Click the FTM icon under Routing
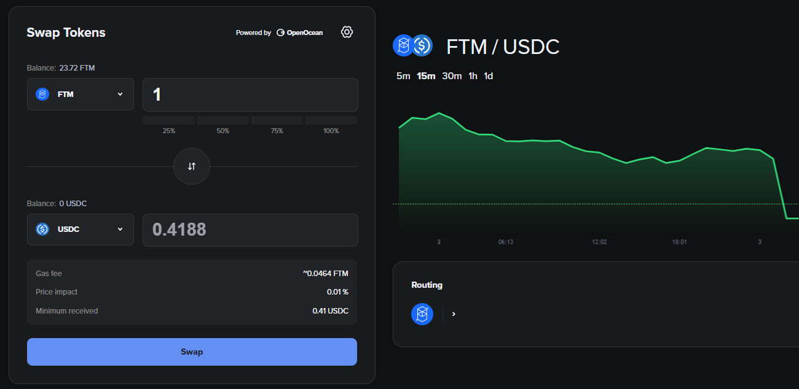799x389 pixels. click(422, 314)
